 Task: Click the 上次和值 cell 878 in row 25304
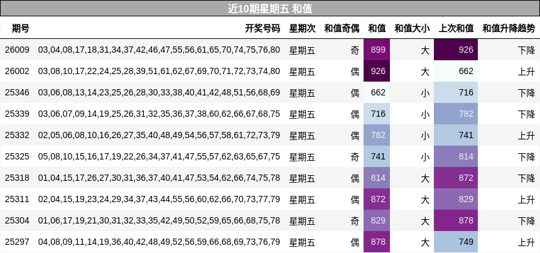[456, 220]
